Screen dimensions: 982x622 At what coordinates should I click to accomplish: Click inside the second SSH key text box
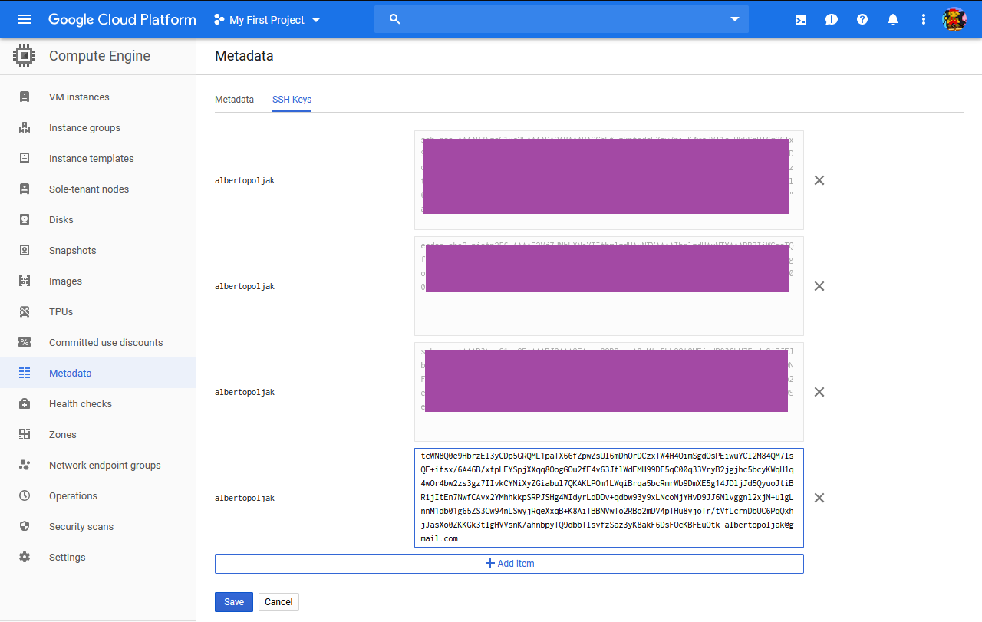[609, 286]
